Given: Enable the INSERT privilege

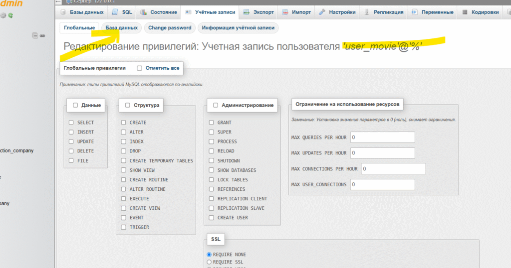Looking at the screenshot, I should coord(71,132).
